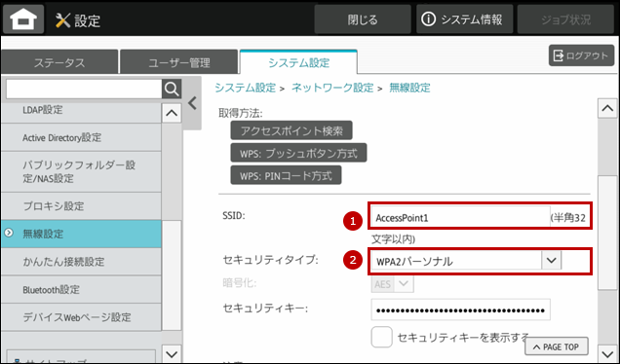Viewport: 620px width, 364px height.
Task: Click the search magnifier icon
Action: [172, 90]
